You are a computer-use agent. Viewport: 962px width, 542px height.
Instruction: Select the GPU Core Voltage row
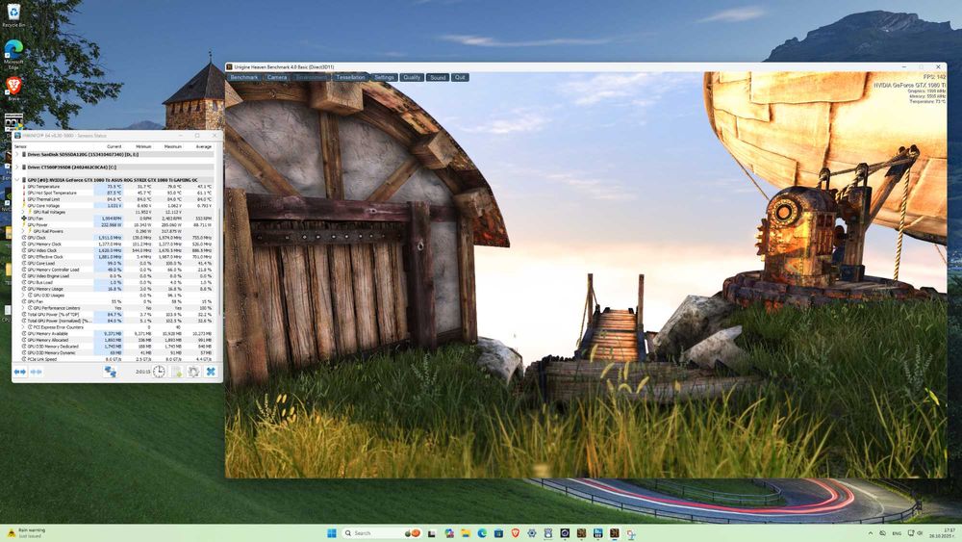[x=116, y=206]
